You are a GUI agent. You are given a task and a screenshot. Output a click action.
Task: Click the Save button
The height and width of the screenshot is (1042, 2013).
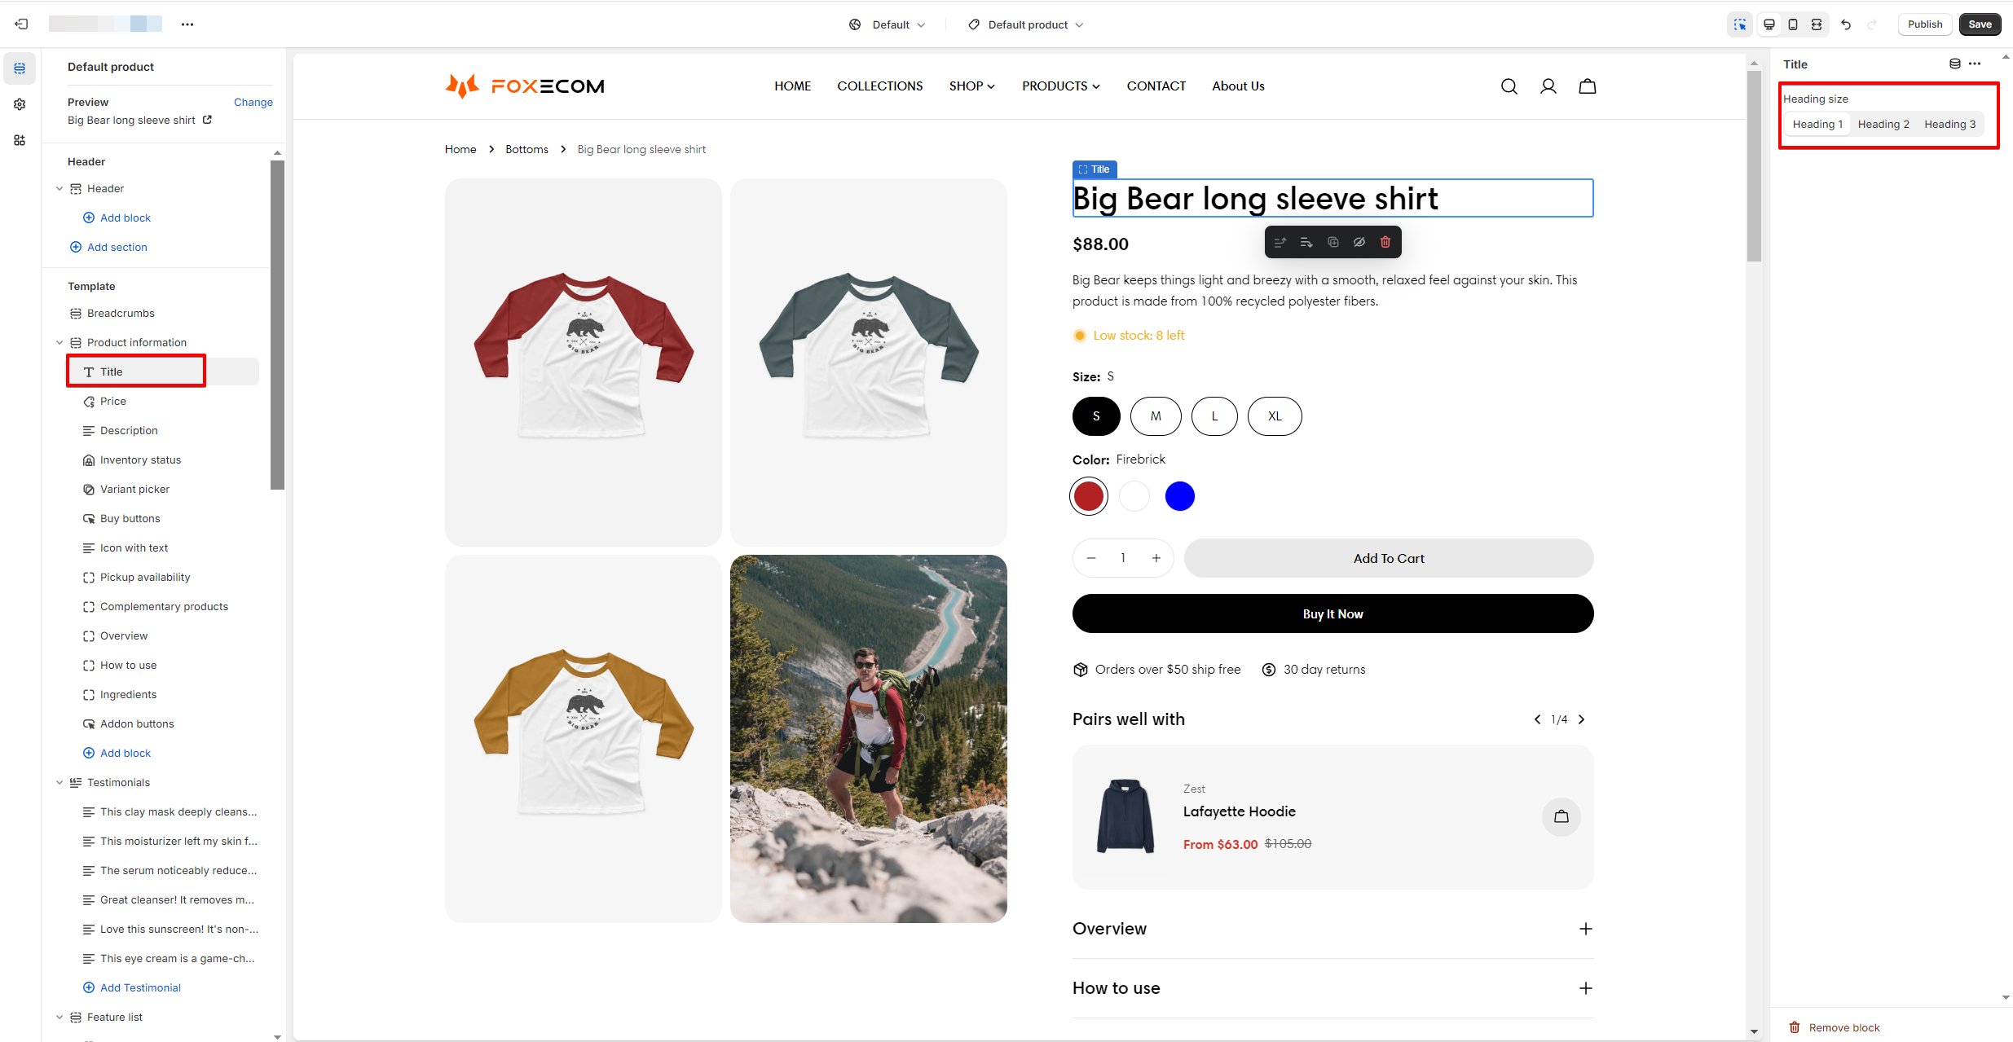[x=1980, y=24]
